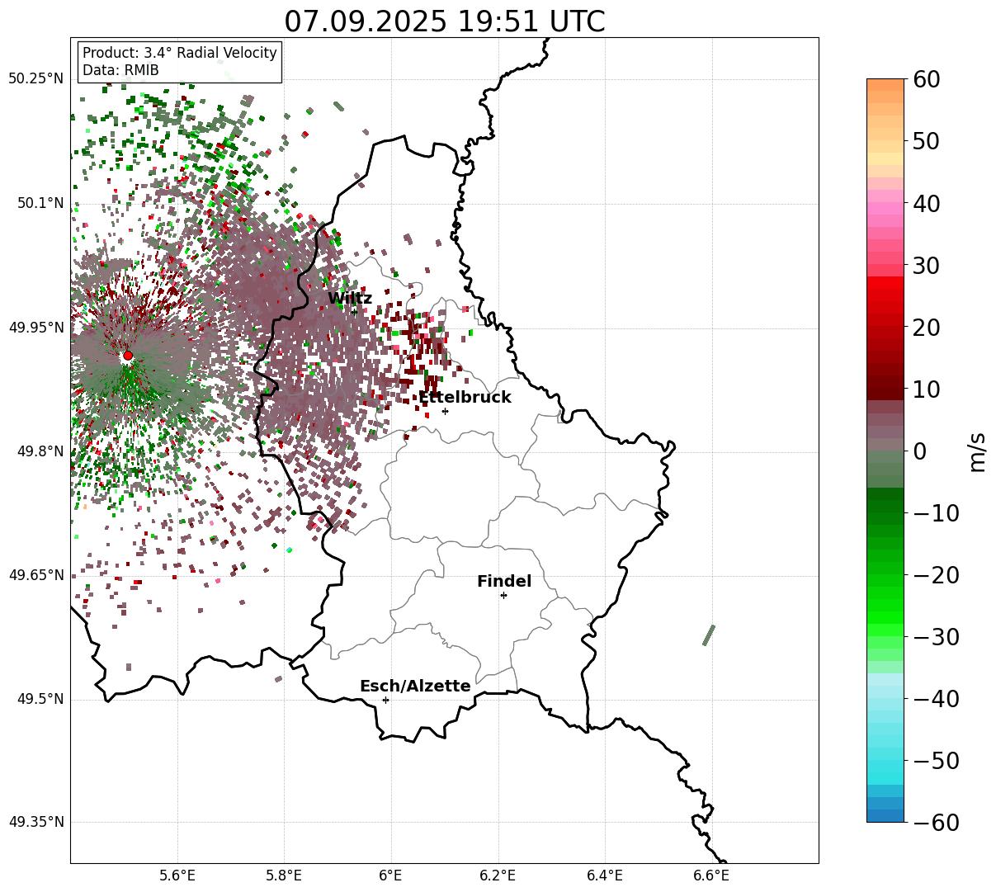
Task: Click the 50.25°N latitude tick label
Action: point(35,79)
